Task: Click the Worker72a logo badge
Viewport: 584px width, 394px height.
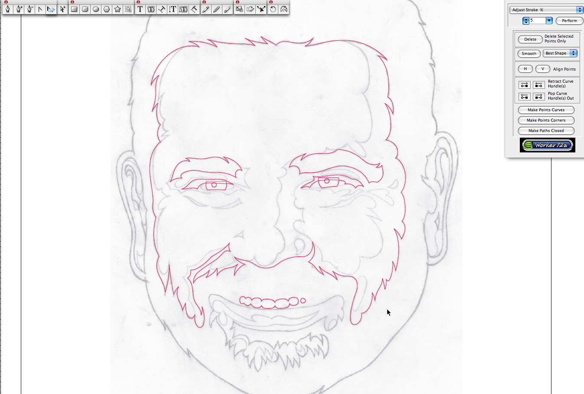Action: (x=548, y=145)
